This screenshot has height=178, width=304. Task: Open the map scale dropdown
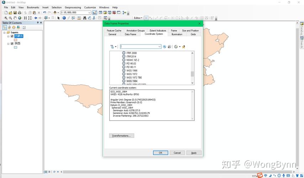point(89,12)
